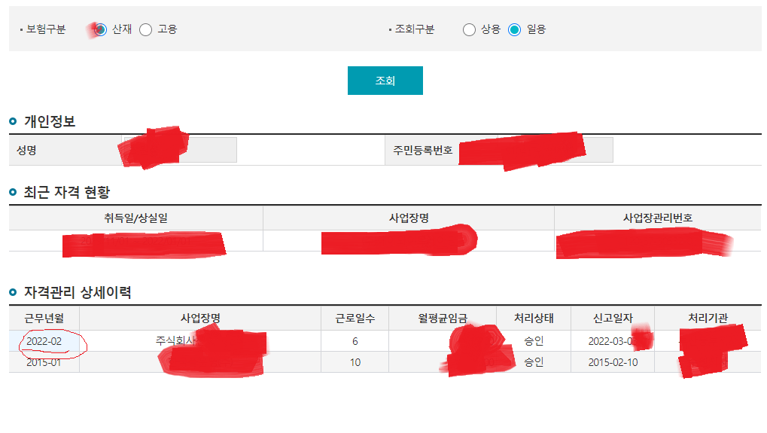Select the 산재 insurance radio button
This screenshot has width=767, height=433.
(100, 29)
